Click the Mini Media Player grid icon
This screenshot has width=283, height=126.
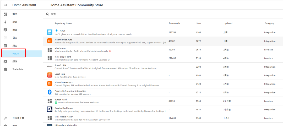[50, 118]
